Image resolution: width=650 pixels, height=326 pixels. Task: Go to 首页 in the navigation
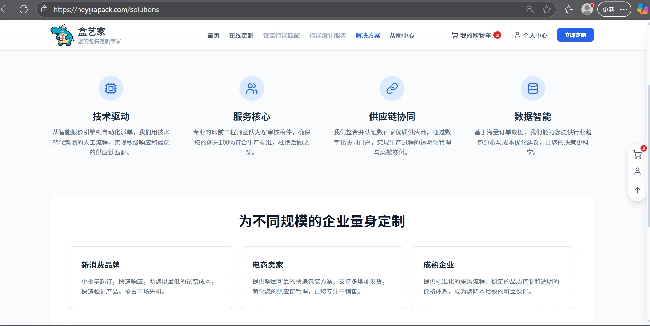(213, 35)
